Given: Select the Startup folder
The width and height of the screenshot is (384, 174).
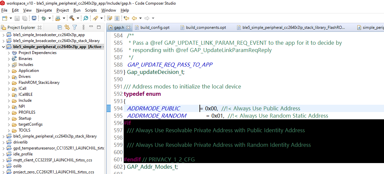Looking at the screenshot, I should click(25, 118).
